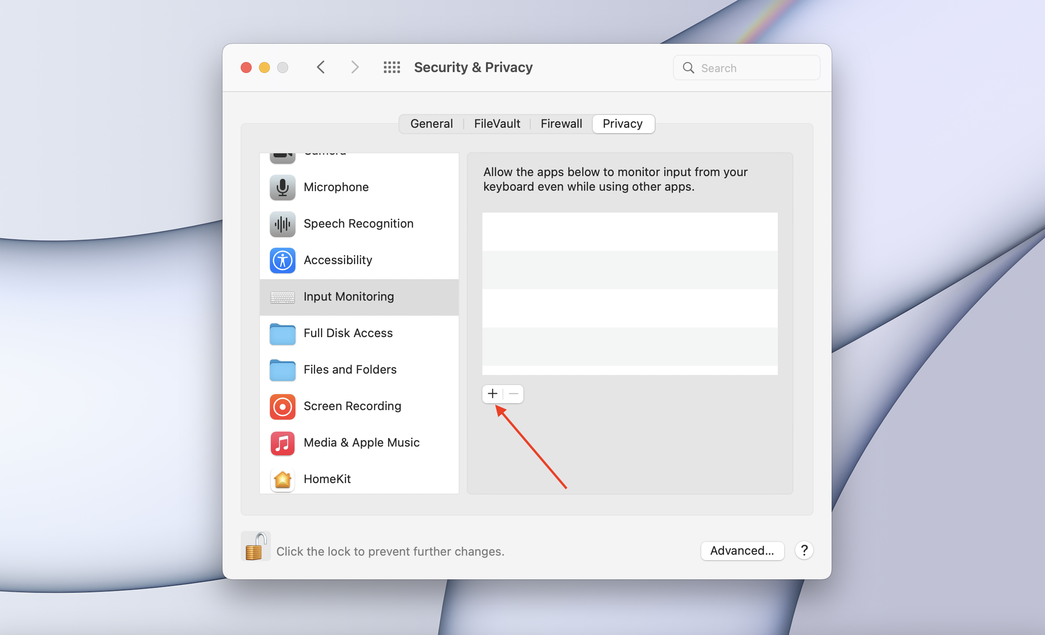The image size is (1045, 635).
Task: Select Input Monitoring in sidebar
Action: (x=349, y=297)
